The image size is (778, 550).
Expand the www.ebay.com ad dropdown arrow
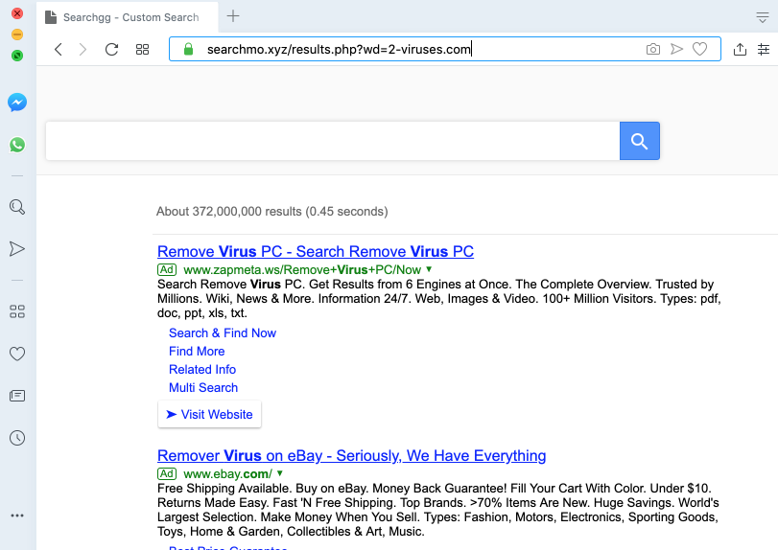point(280,473)
